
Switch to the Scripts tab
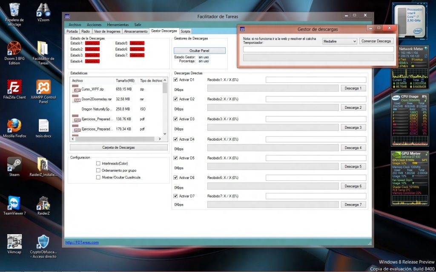tap(186, 31)
